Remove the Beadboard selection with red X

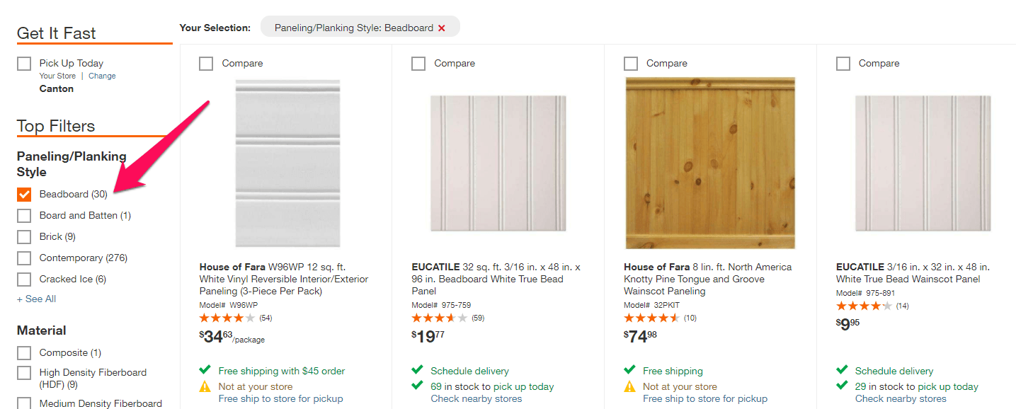coord(442,28)
